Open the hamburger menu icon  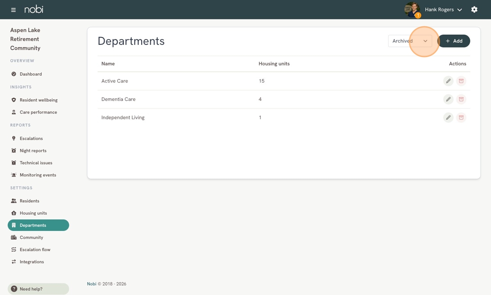coord(13,10)
